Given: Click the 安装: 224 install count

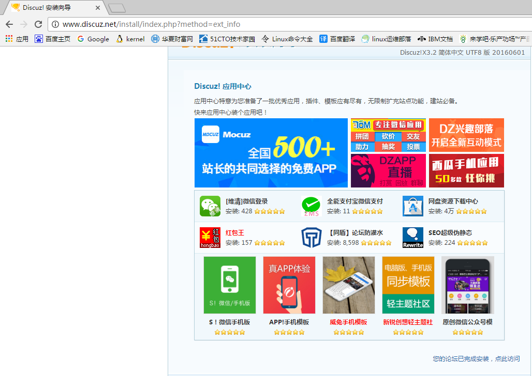Looking at the screenshot, I should (x=441, y=243).
